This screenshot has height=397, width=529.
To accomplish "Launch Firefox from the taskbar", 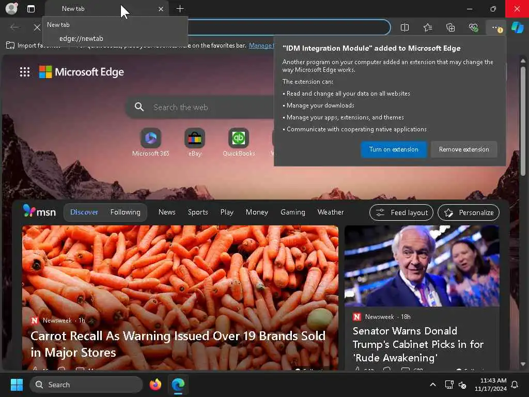I will click(x=155, y=385).
